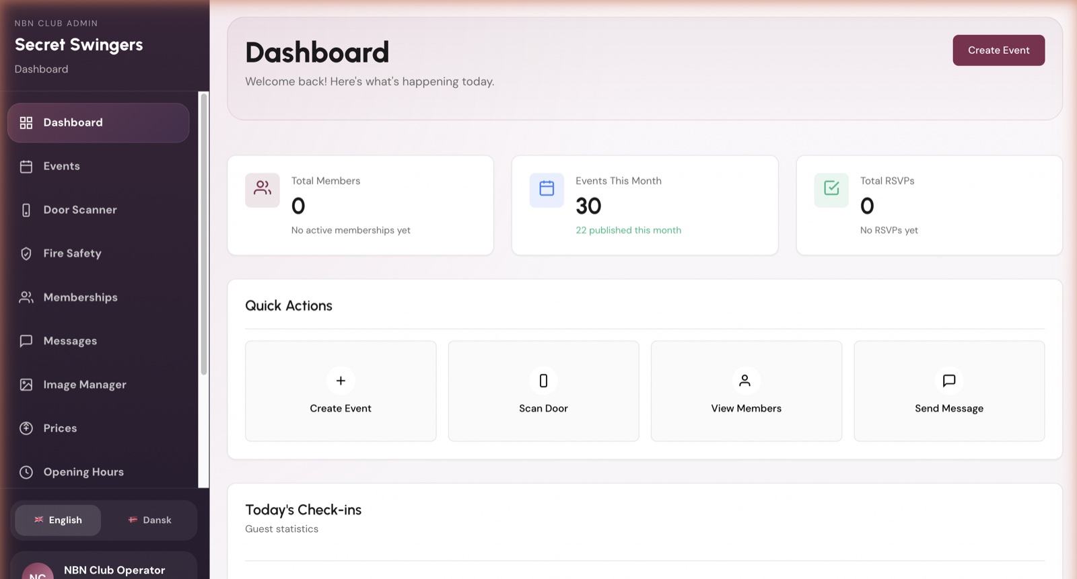
Task: Click the Events This Month calendar icon
Action: (547, 190)
